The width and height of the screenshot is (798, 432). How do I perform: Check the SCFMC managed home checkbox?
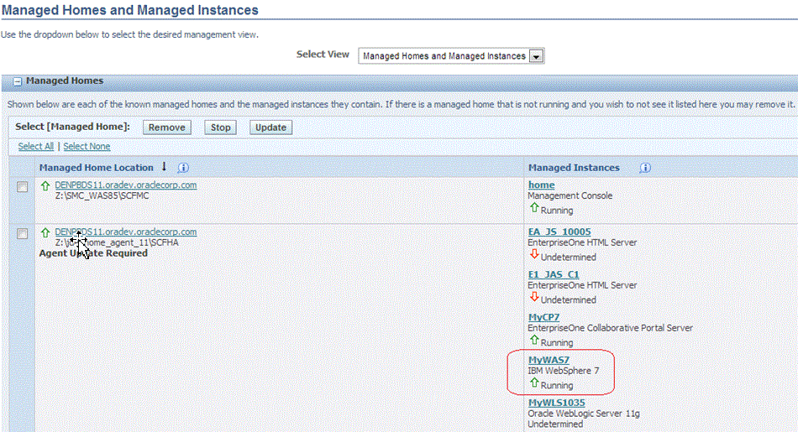(x=23, y=187)
